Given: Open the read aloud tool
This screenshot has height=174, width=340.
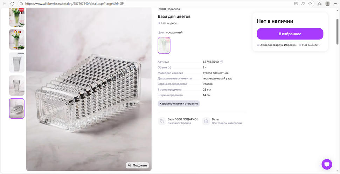Looking at the screenshot, I should coord(303,4).
